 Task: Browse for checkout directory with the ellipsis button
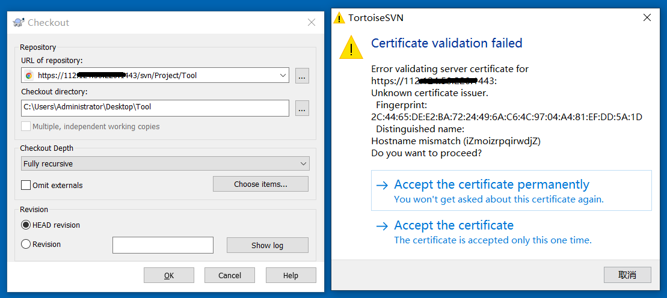tap(302, 108)
